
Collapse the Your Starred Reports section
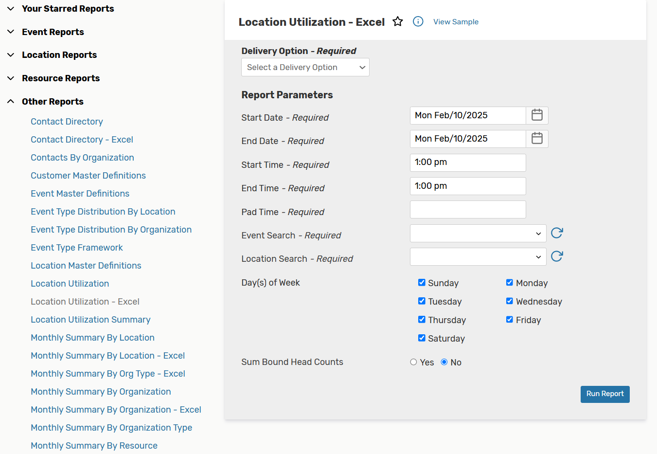11,8
